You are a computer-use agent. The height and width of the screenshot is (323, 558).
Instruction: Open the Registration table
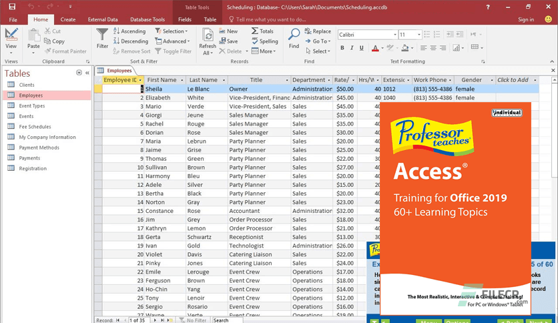33,169
